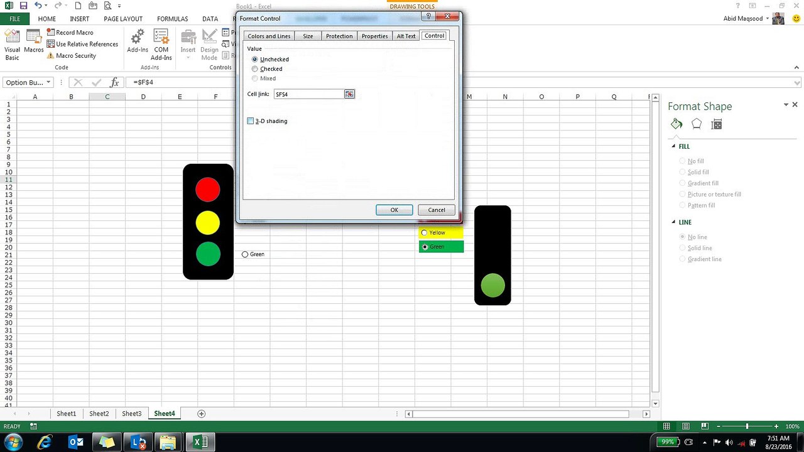This screenshot has height=452, width=804.
Task: Switch to the FORMULAS ribbon tab
Action: click(x=172, y=19)
